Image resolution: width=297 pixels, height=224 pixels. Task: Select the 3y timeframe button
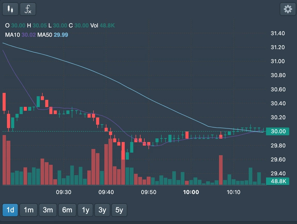click(102, 210)
